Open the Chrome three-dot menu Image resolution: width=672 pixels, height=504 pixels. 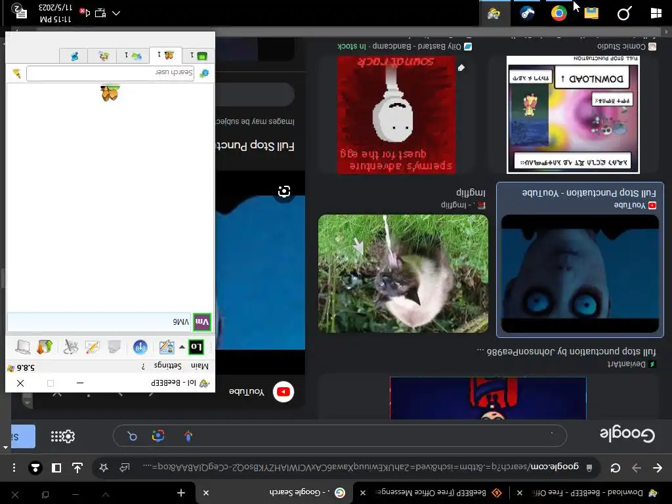point(14,467)
